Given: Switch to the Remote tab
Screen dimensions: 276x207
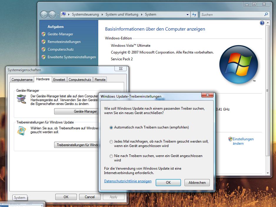Looking at the screenshot, I should [x=100, y=80].
